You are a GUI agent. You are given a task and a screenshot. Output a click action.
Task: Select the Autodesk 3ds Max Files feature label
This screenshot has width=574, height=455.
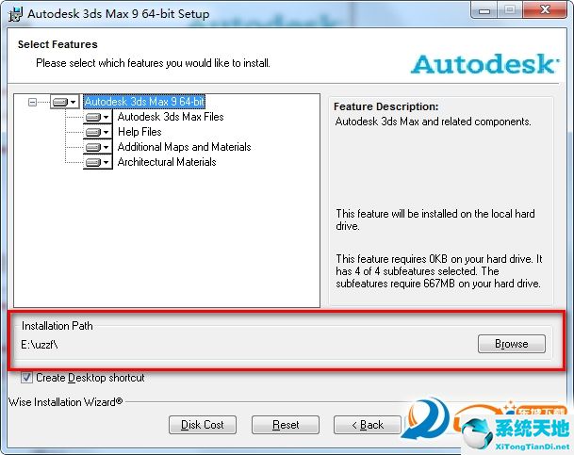click(x=171, y=117)
